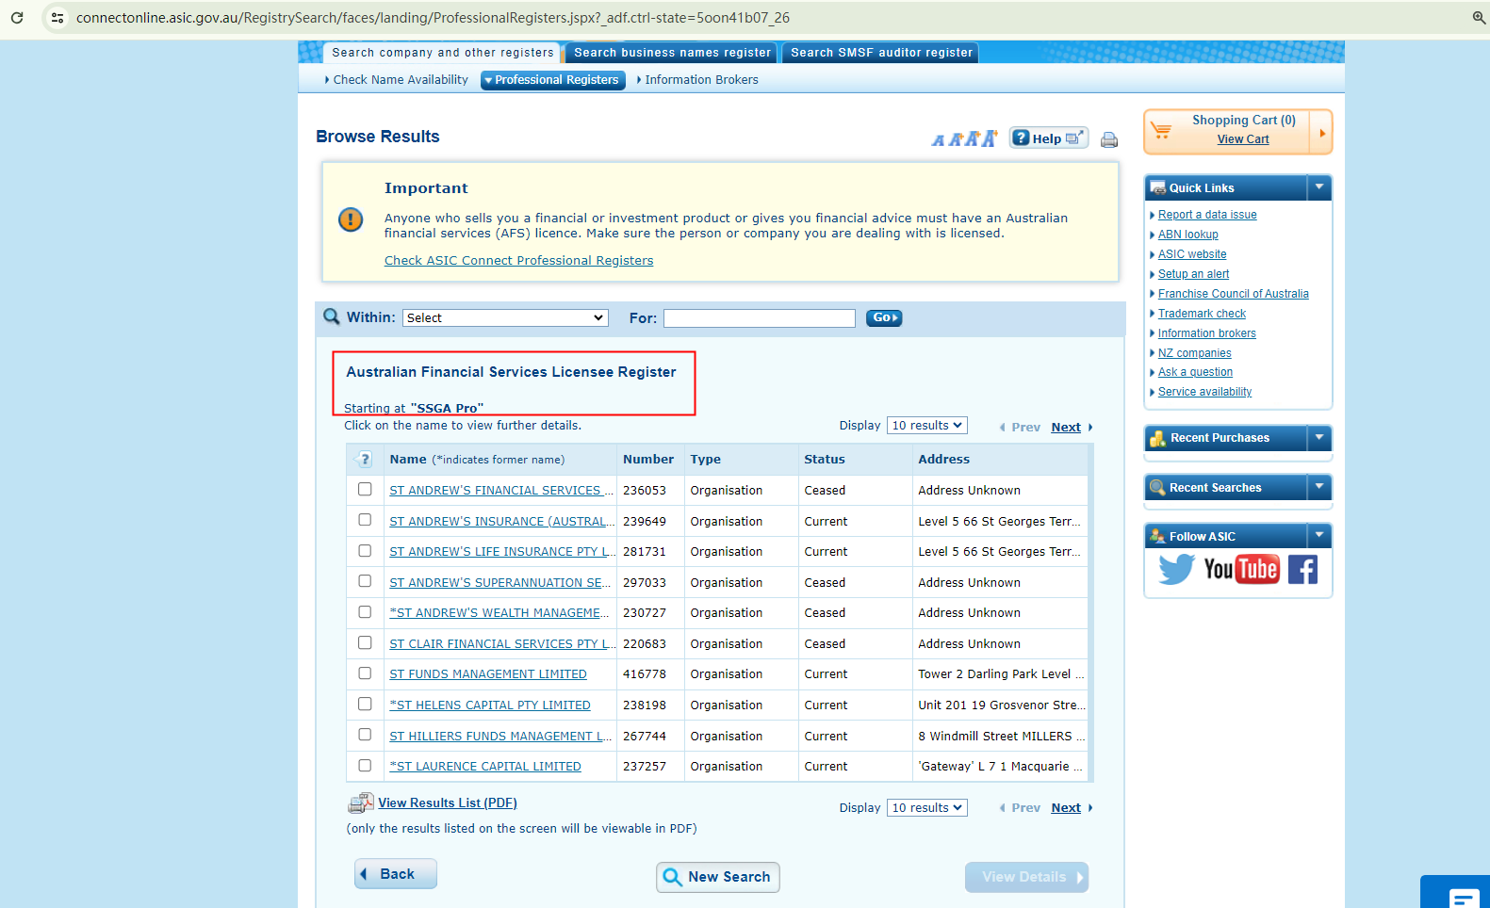Open the ABN lookup quick link
The height and width of the screenshot is (908, 1490).
1188,235
